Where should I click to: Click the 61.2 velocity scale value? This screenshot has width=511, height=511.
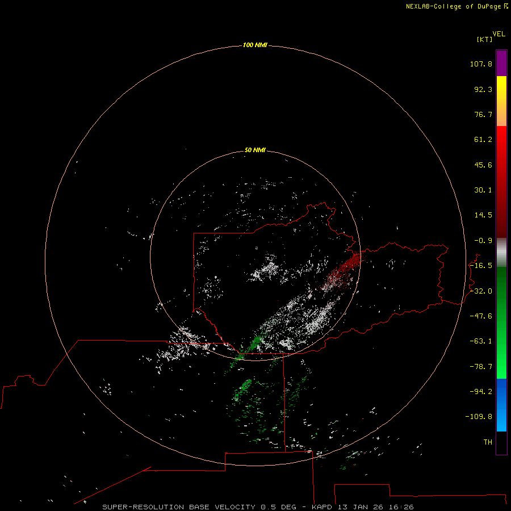[x=483, y=140]
